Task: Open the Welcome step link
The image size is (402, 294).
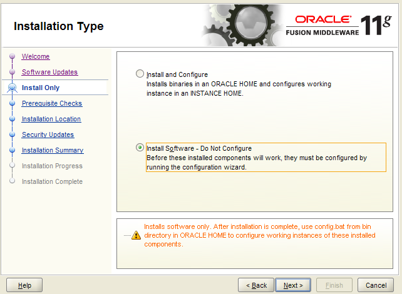Action: (x=36, y=56)
